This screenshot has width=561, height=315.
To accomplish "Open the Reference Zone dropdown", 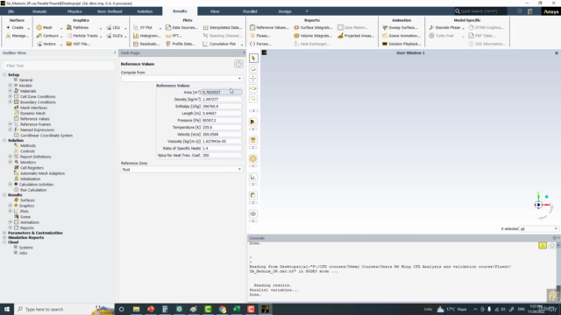I will [x=181, y=169].
